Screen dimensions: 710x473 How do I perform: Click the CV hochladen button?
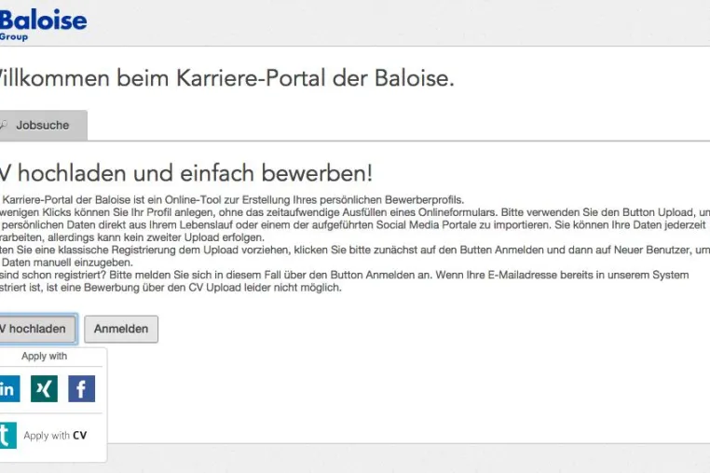click(x=38, y=329)
